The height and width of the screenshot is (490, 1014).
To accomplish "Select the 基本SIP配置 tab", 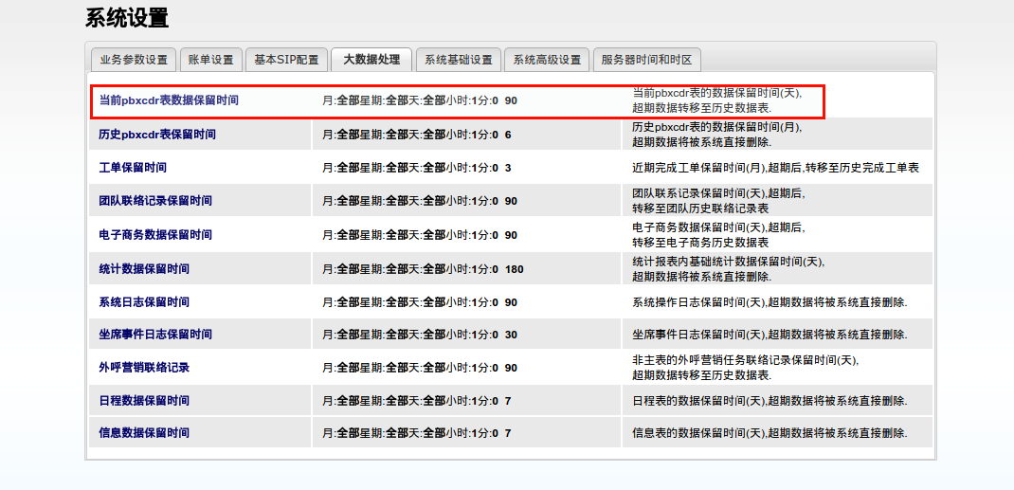I will pos(286,60).
